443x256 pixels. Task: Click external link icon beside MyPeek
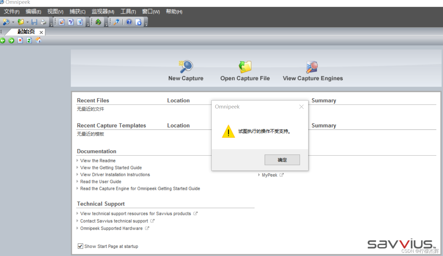(x=282, y=175)
